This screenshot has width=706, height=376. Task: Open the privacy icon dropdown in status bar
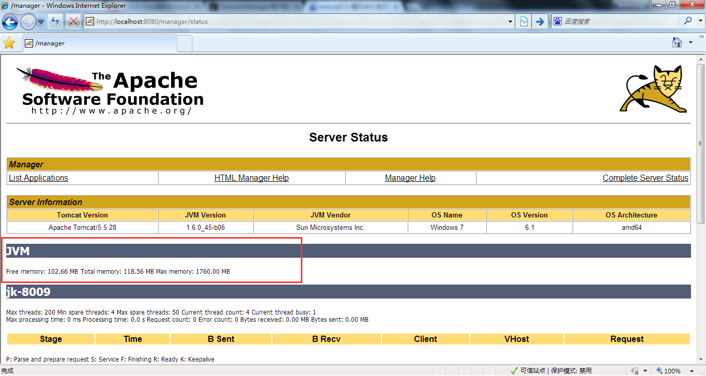coord(646,371)
